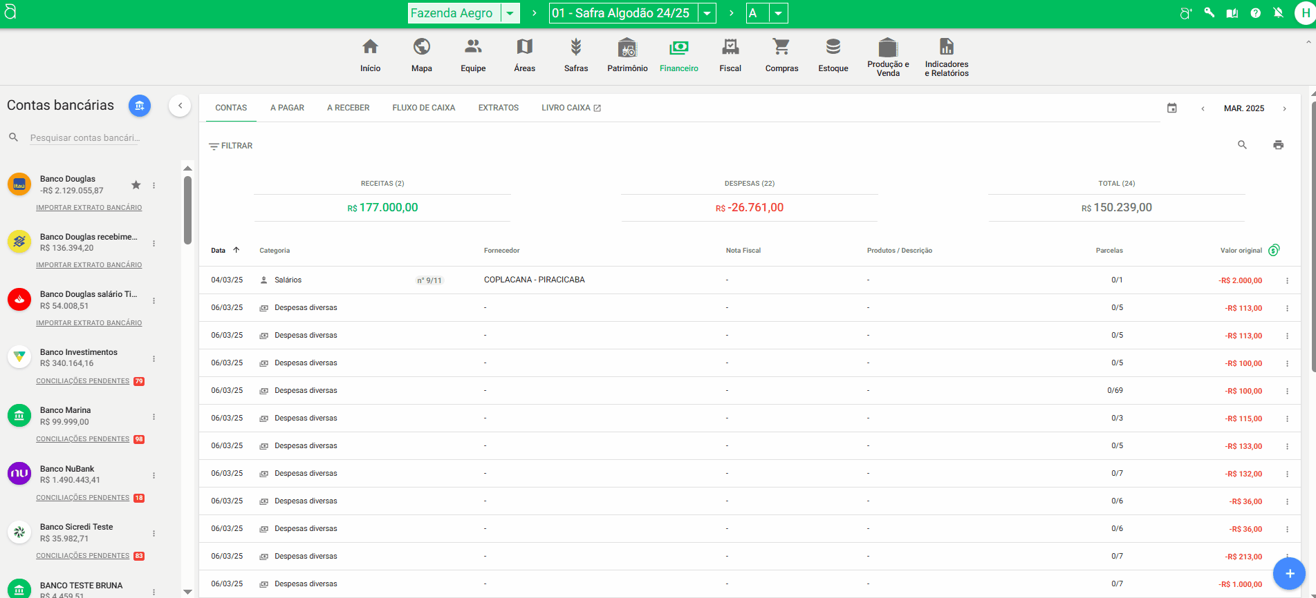
Task: Print the accounts list
Action: point(1278,145)
